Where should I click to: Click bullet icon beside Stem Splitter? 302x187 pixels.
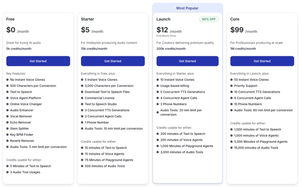coord(7,129)
